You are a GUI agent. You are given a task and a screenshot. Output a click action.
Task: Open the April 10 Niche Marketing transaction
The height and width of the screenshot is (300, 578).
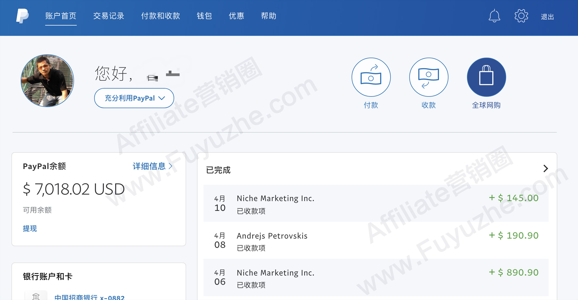click(376, 203)
